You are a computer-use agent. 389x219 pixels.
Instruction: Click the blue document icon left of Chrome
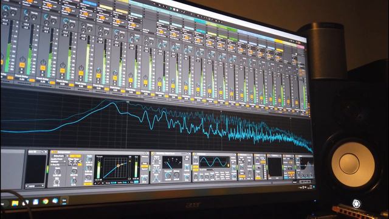tap(35, 202)
